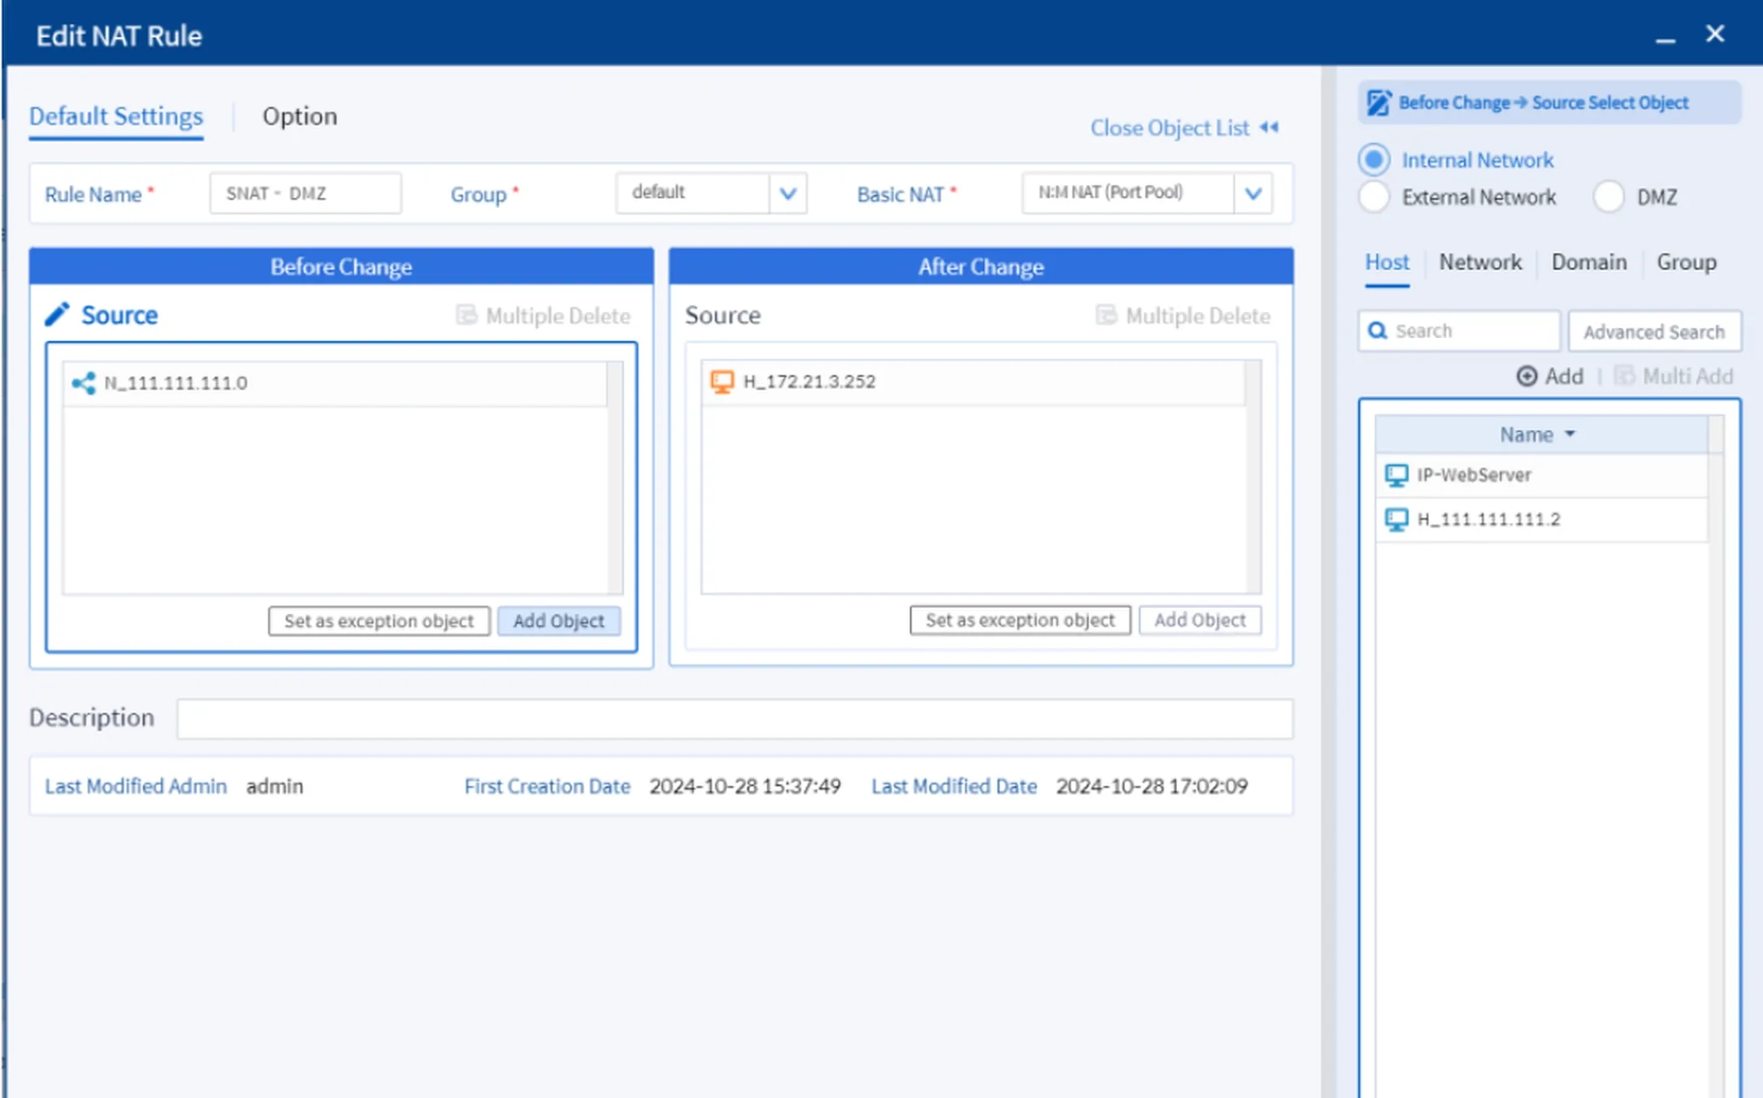Click inside the Description input field
Viewport: 1763px width, 1098px height.
tap(731, 719)
